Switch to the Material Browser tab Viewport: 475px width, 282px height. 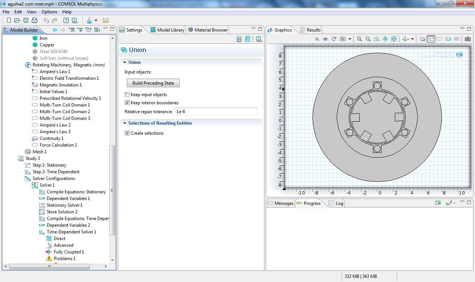pyautogui.click(x=211, y=30)
